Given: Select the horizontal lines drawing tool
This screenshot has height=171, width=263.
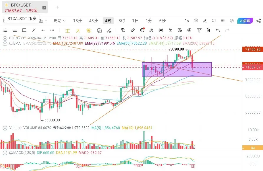Looking at the screenshot, I should [x=15, y=30].
